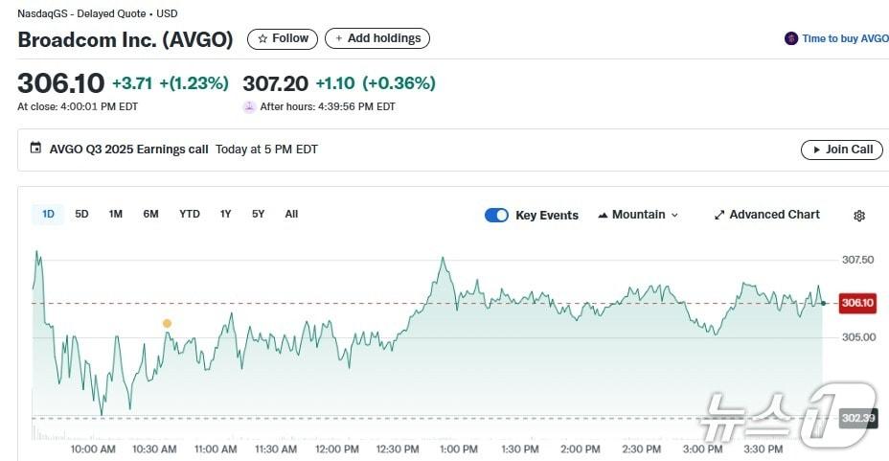Switch to the 5D range tab
The height and width of the screenshot is (461, 889).
point(81,214)
